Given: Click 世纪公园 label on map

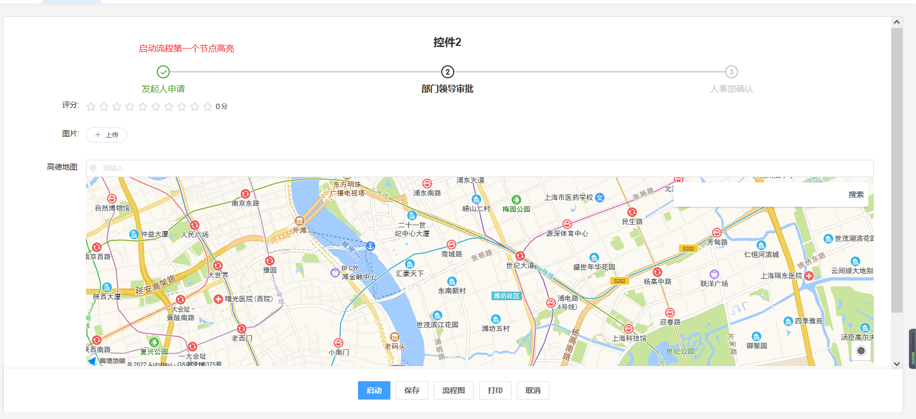Looking at the screenshot, I should coord(680,351).
